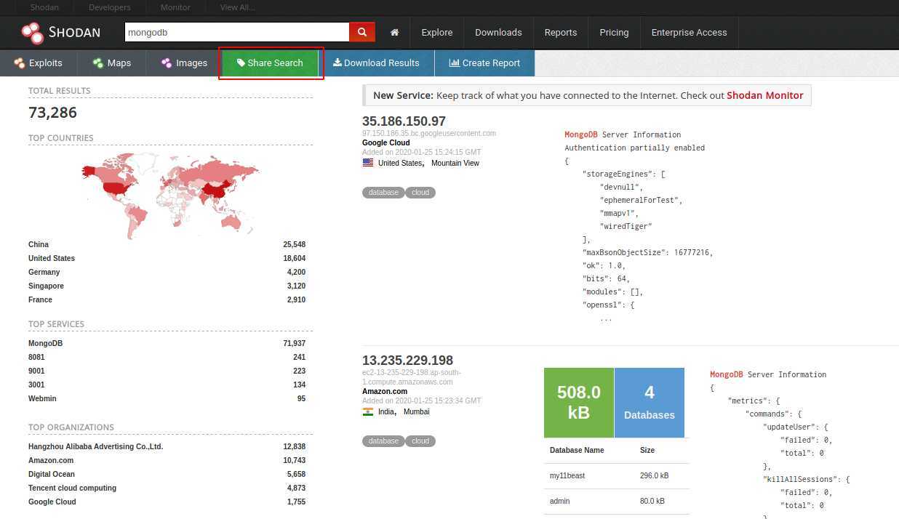Open host 35.186.150.97 details
The height and width of the screenshot is (519, 899).
point(404,121)
